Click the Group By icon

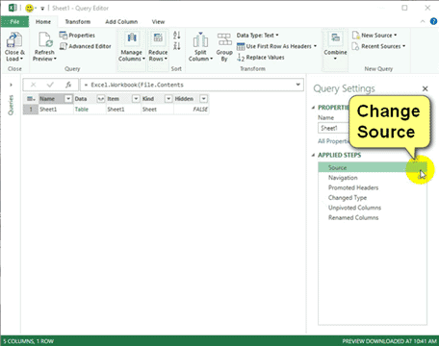(224, 39)
